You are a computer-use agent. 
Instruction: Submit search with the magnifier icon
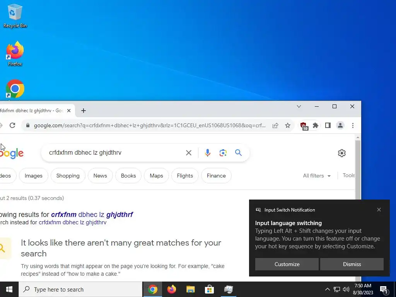[238, 152]
